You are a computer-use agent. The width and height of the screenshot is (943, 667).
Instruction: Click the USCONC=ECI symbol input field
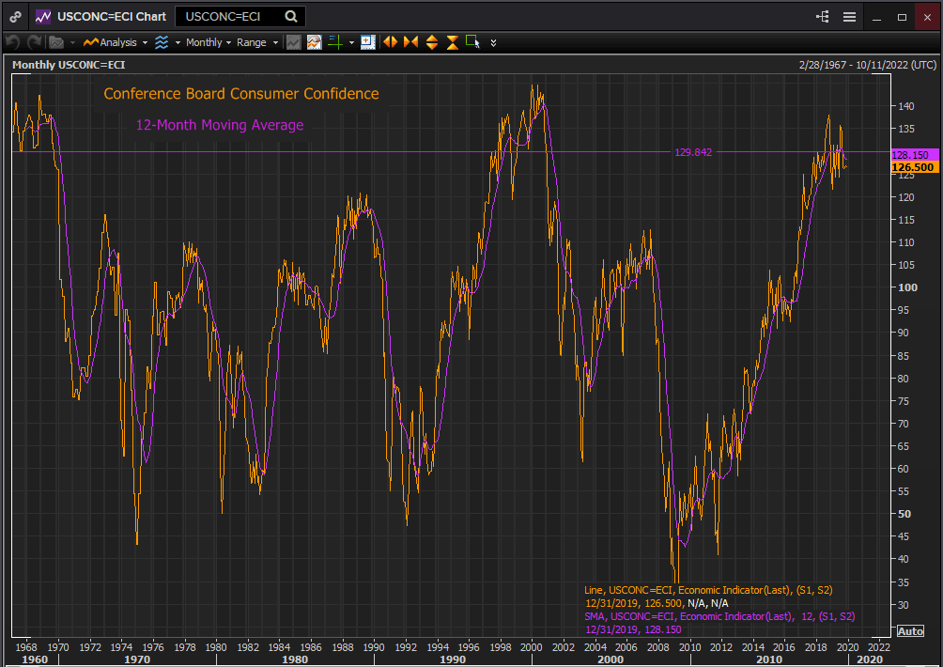(230, 16)
